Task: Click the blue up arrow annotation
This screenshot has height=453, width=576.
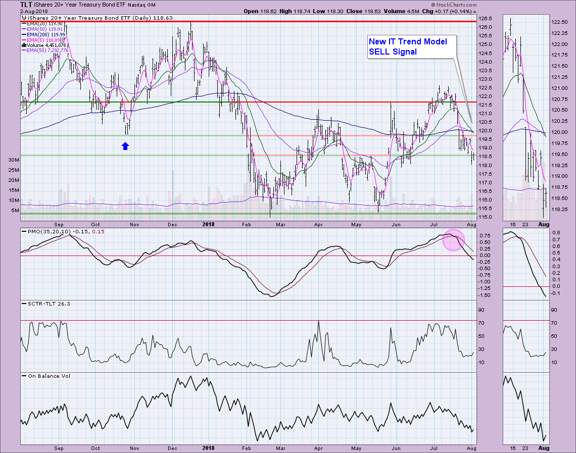Action: point(125,146)
